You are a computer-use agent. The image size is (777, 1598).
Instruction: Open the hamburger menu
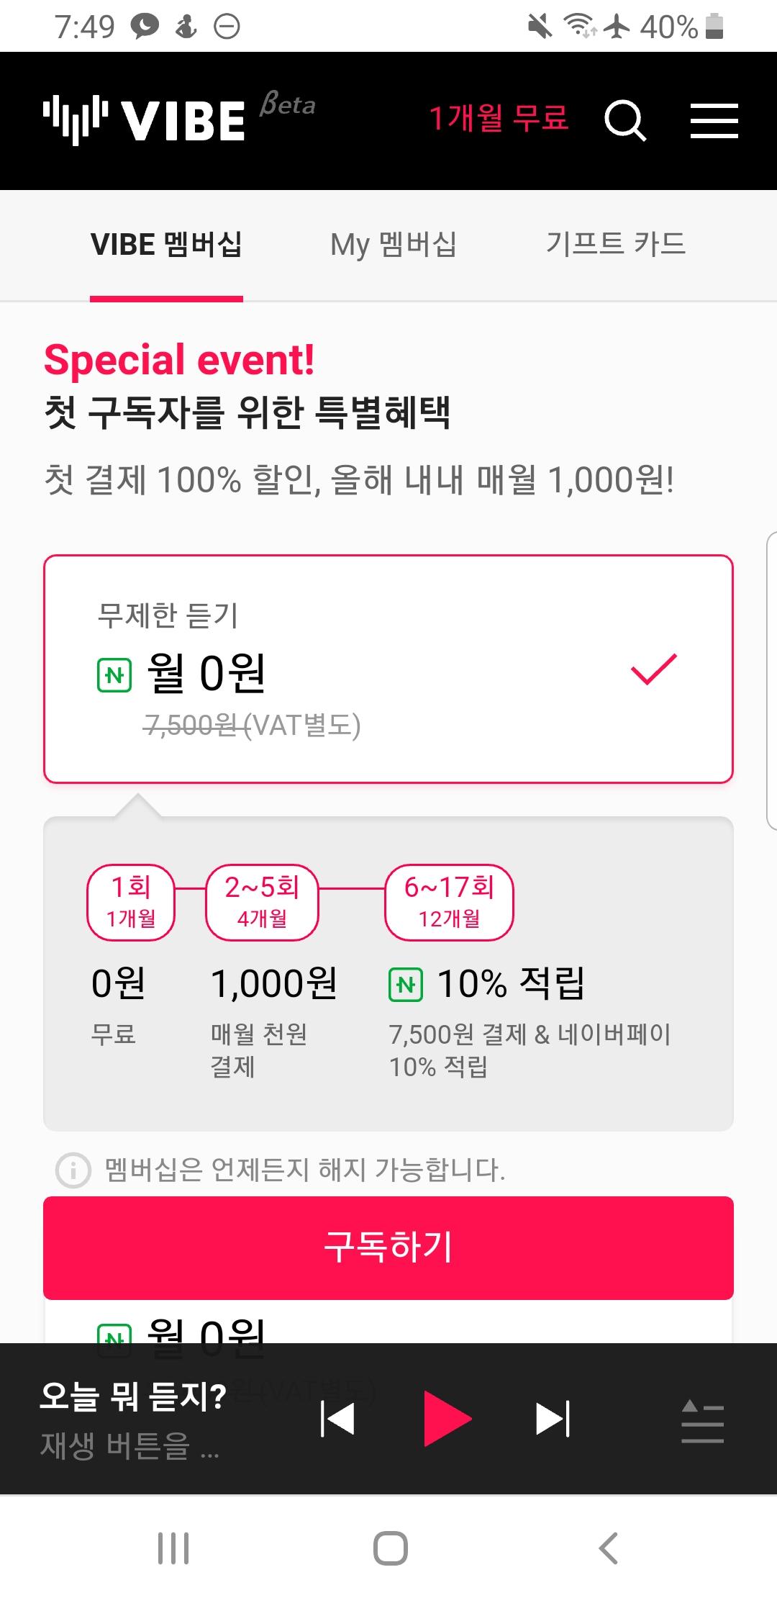[714, 120]
